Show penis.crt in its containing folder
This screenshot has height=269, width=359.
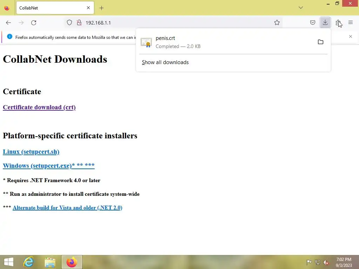coord(320,42)
